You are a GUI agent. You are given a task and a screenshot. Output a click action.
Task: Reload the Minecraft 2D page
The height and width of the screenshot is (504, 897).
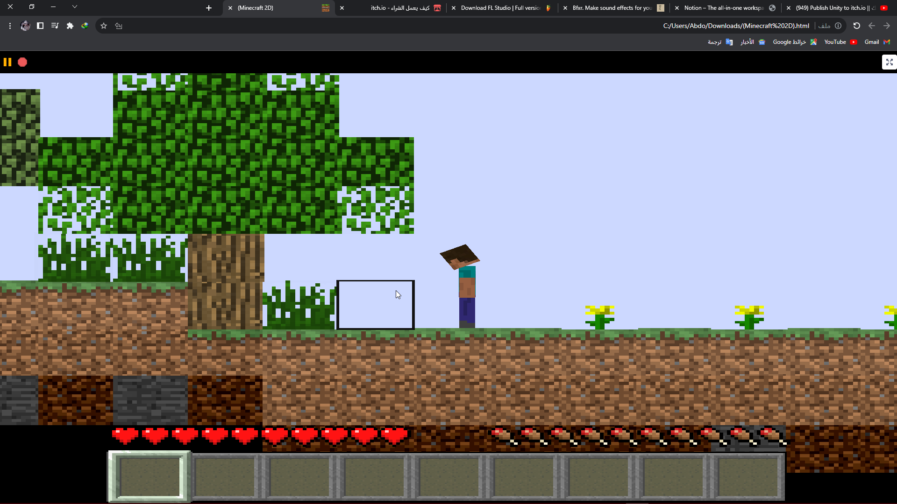857,26
